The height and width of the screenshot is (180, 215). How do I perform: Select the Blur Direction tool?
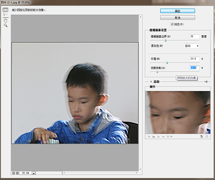5,14
